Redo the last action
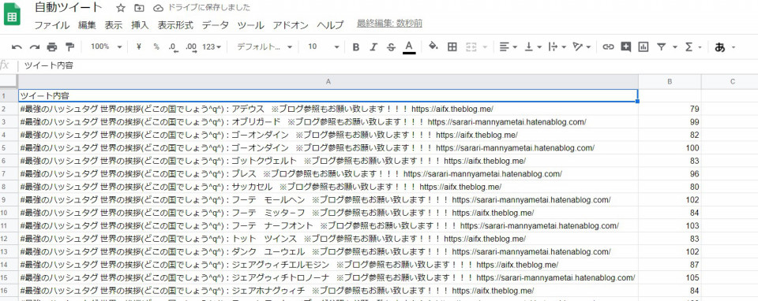 34,46
